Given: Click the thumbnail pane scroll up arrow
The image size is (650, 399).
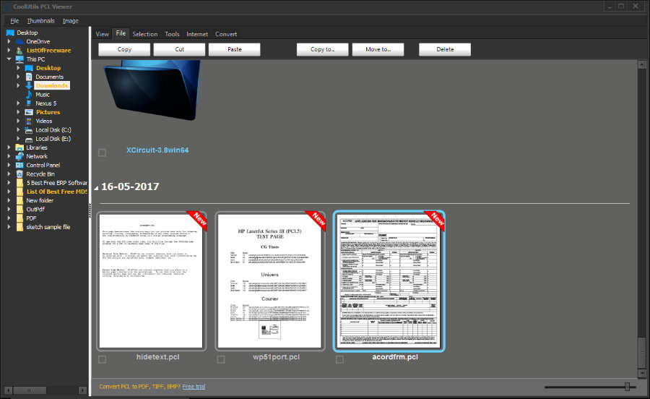Looking at the screenshot, I should pos(642,64).
